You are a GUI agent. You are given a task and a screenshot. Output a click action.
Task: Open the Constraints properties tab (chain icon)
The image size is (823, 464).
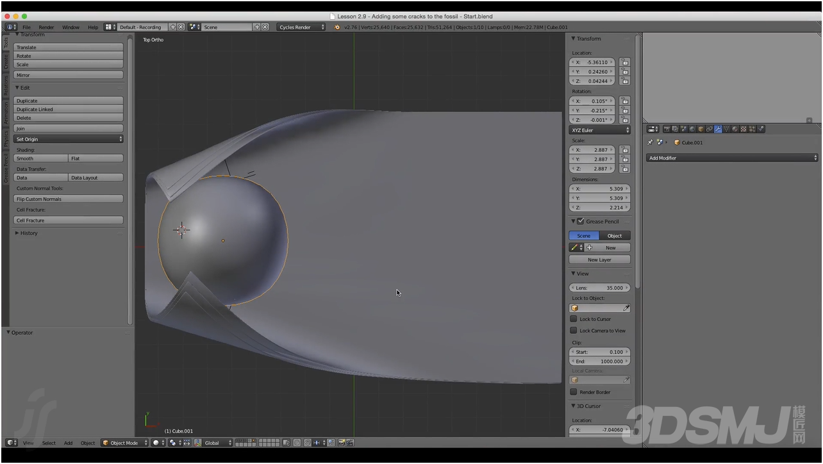(710, 129)
